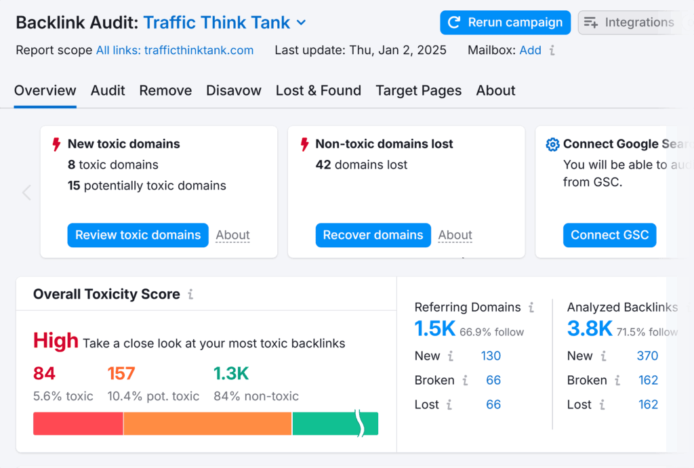Click the Connect GSC button

point(609,235)
